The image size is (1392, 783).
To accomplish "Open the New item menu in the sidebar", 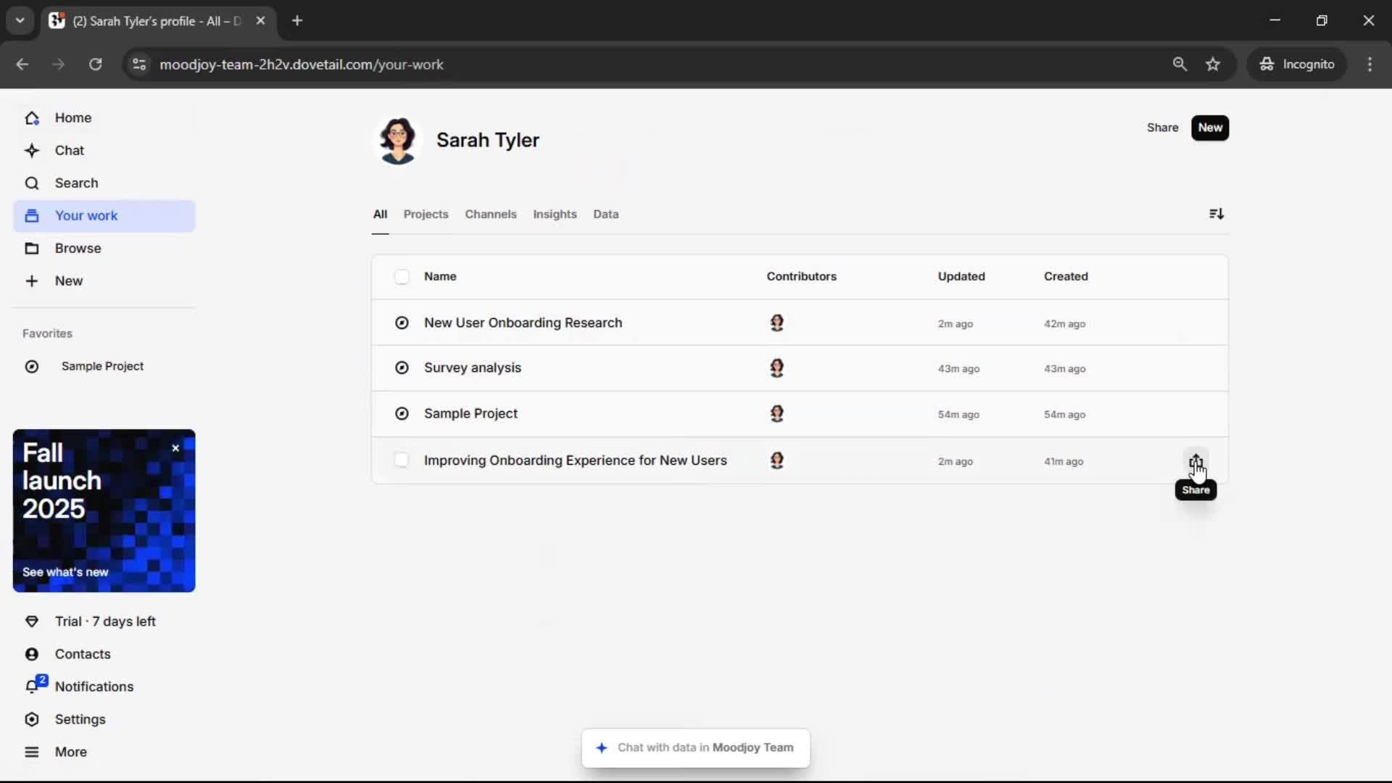I will click(32, 281).
